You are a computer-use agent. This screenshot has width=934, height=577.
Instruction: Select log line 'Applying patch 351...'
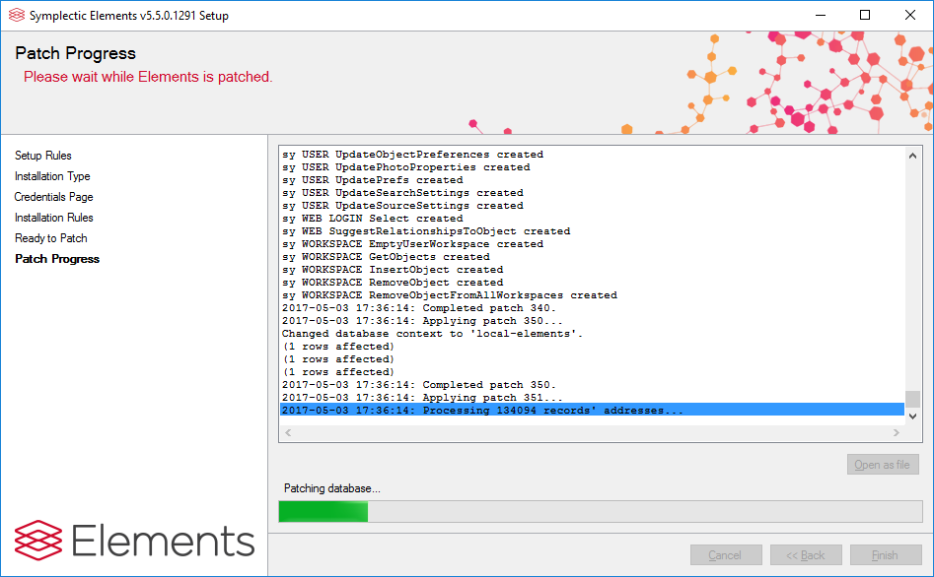[x=422, y=398]
